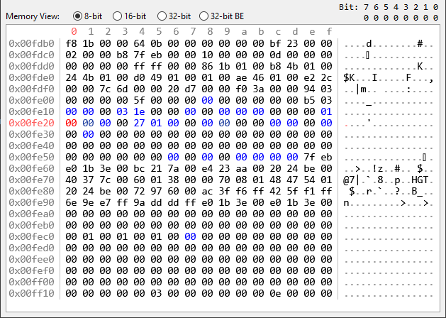446x318 pixels.
Task: Select byte 0d in row 0x00fdc0
Action: (x=275, y=55)
